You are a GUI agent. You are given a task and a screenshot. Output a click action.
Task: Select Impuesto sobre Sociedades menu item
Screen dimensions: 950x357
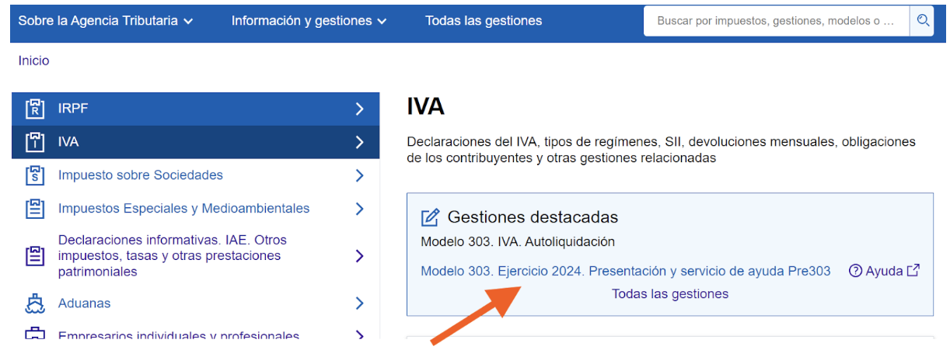(x=196, y=175)
